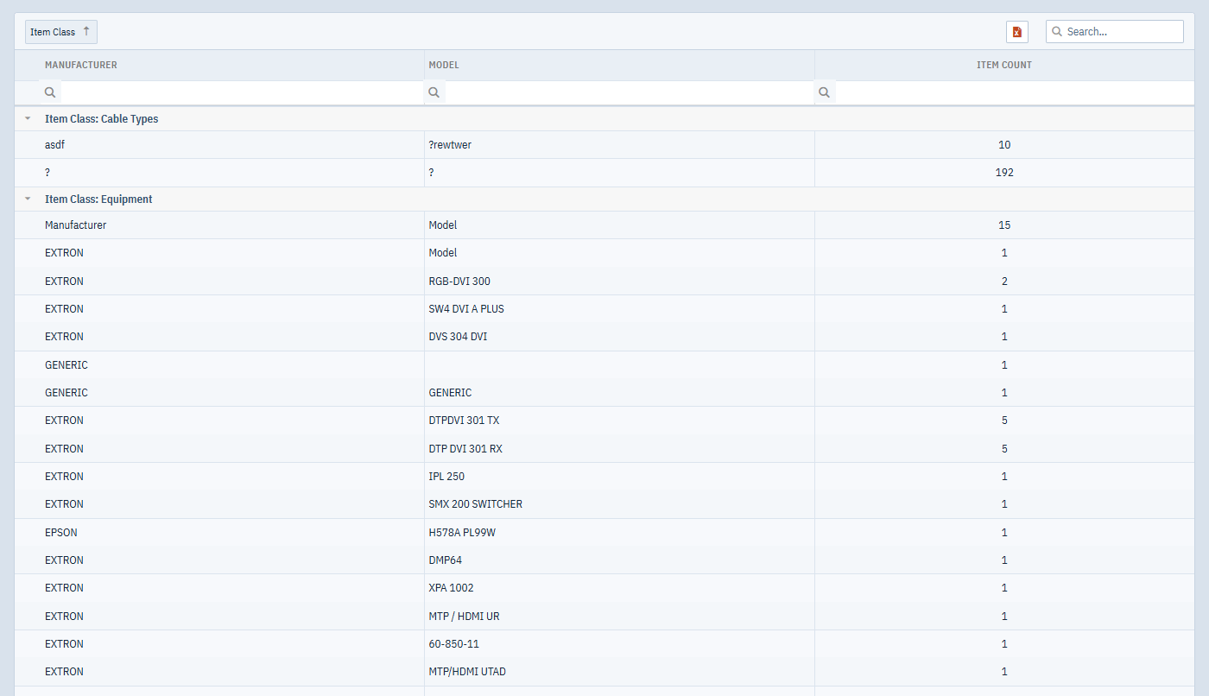Click the item count value 192
The height and width of the screenshot is (696, 1209).
pyautogui.click(x=1004, y=173)
